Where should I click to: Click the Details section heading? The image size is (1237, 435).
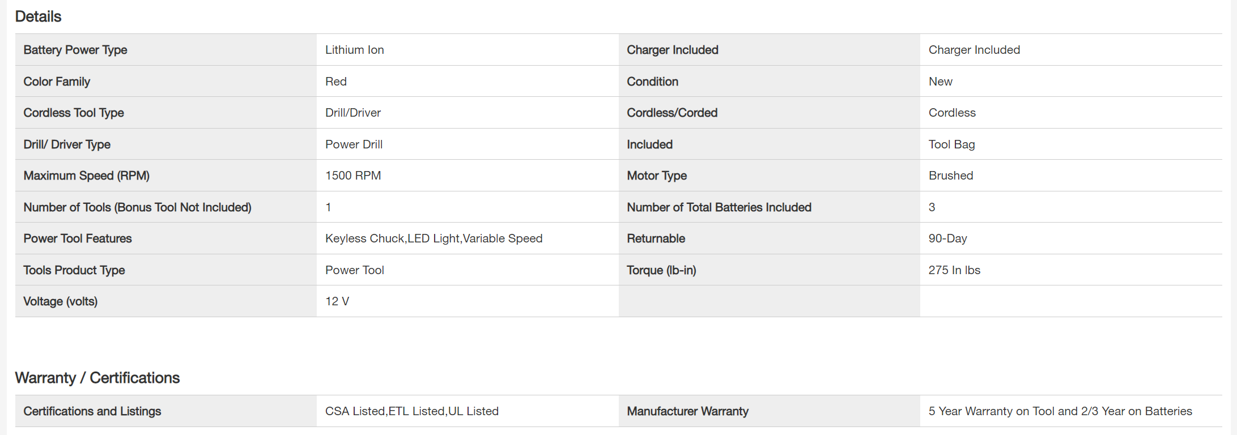pos(38,16)
